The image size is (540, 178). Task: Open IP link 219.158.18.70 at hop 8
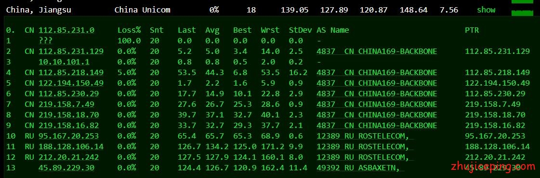(x=68, y=115)
